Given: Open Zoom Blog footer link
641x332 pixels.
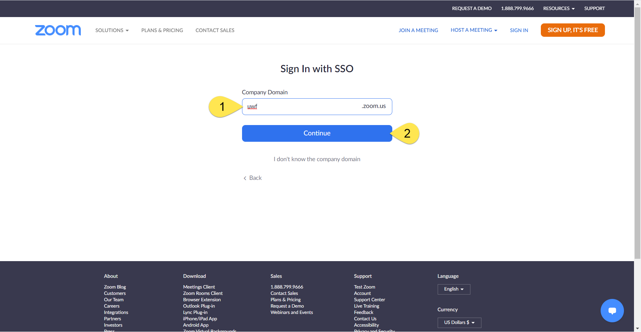Looking at the screenshot, I should tap(115, 287).
